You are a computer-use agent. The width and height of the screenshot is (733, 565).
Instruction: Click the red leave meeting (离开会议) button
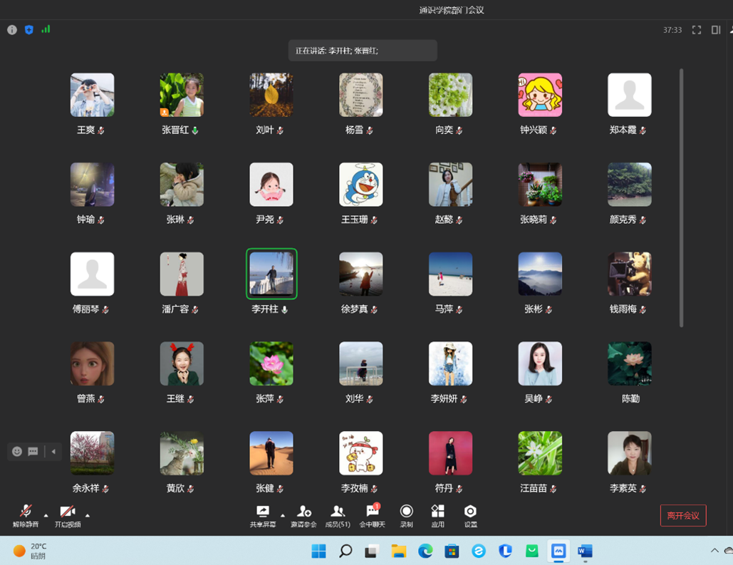point(682,516)
